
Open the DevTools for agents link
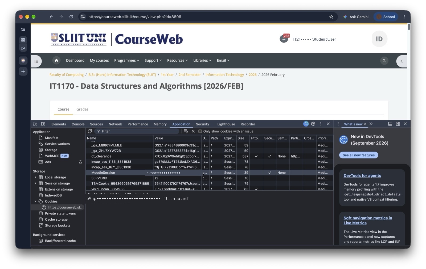pyautogui.click(x=362, y=176)
